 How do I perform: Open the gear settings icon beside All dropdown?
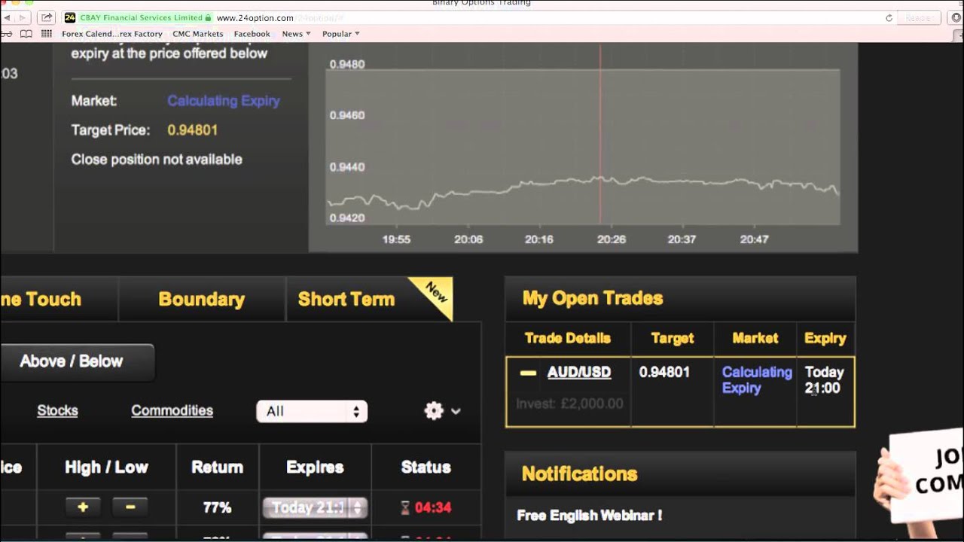[x=434, y=410]
